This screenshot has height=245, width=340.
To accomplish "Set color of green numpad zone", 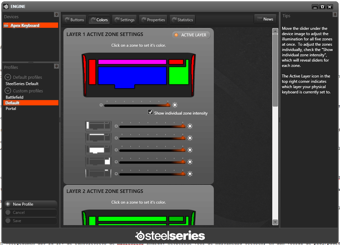I will pyautogui.click(x=179, y=75).
